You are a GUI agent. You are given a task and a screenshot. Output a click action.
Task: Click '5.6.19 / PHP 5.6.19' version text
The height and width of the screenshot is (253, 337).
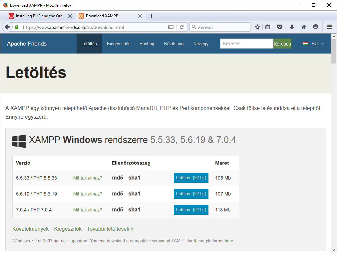(x=36, y=194)
